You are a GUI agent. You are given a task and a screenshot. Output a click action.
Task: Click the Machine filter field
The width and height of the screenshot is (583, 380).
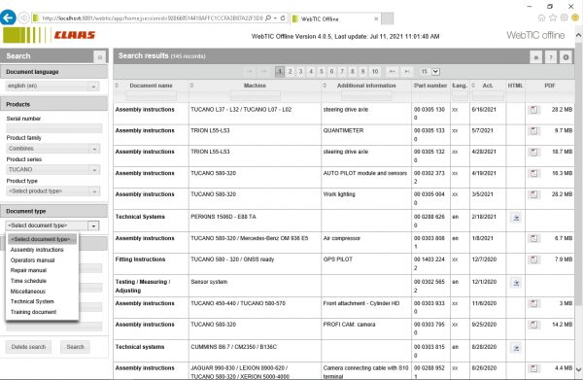pyautogui.click(x=255, y=96)
